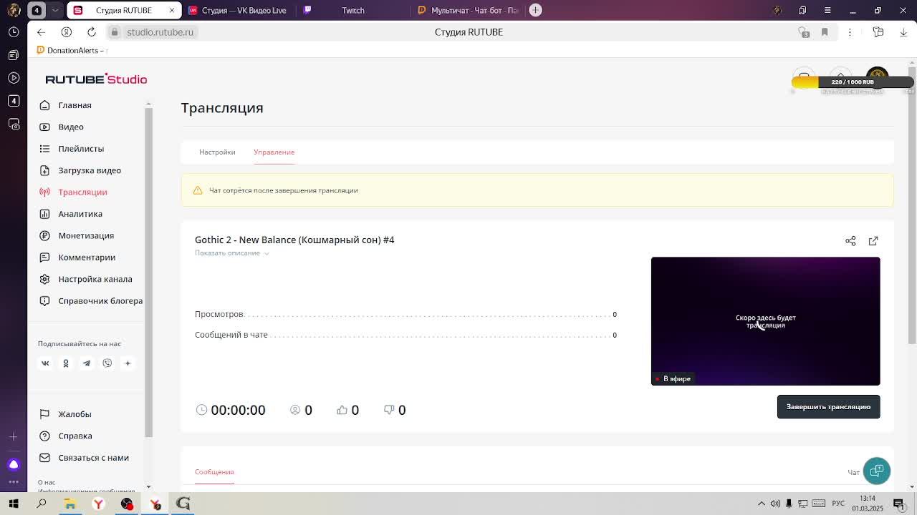
Task: Select the Сообщения tab
Action: click(x=214, y=472)
